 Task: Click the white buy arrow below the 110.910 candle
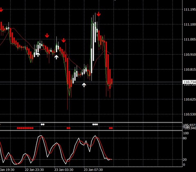click(56, 57)
